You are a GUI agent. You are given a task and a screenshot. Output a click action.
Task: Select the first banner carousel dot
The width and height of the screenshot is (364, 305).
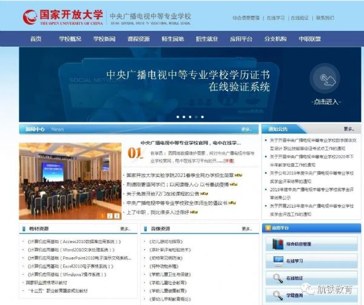point(178,116)
